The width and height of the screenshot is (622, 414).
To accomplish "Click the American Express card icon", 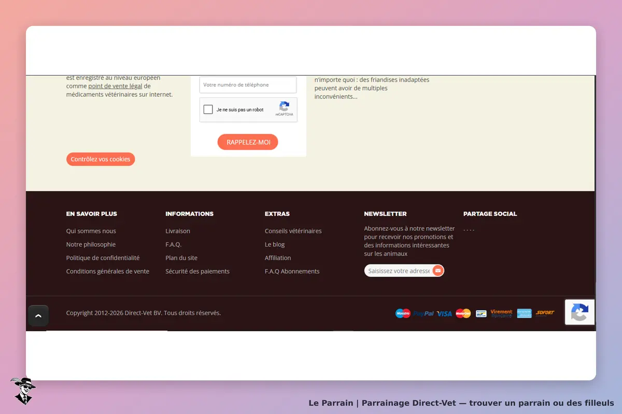I will pos(524,313).
